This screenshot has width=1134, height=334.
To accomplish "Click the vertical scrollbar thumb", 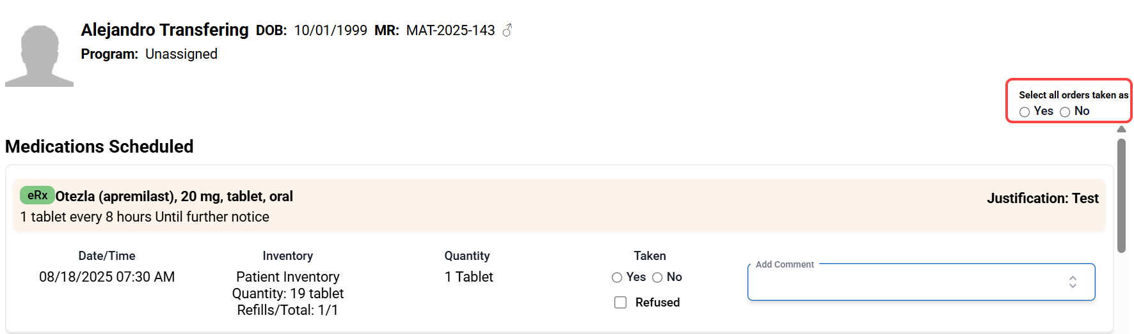I will 1121,195.
